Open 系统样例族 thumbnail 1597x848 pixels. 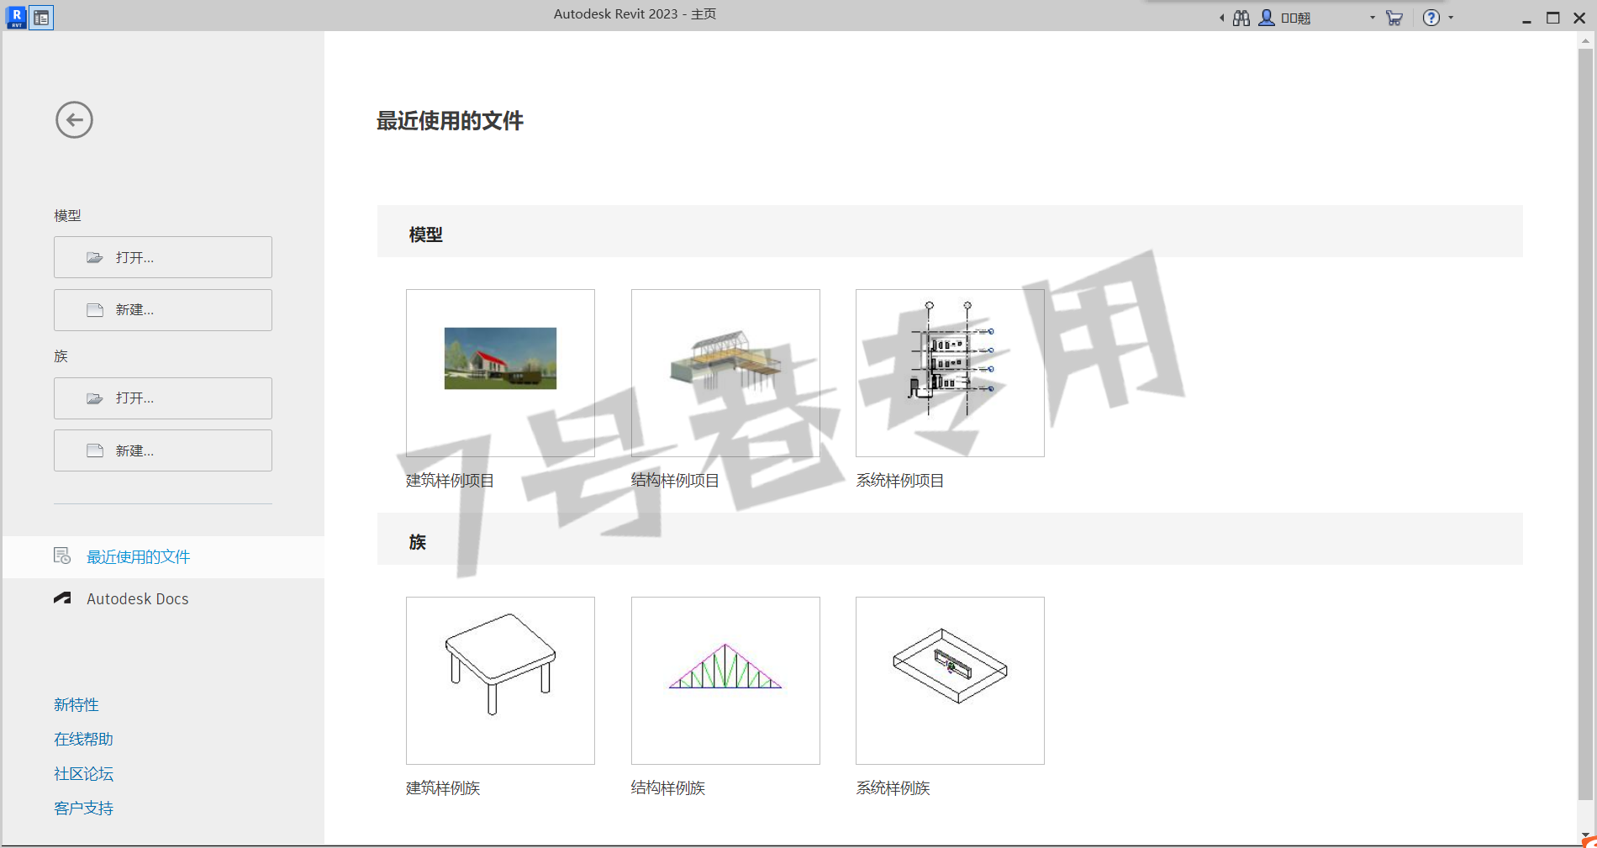950,681
